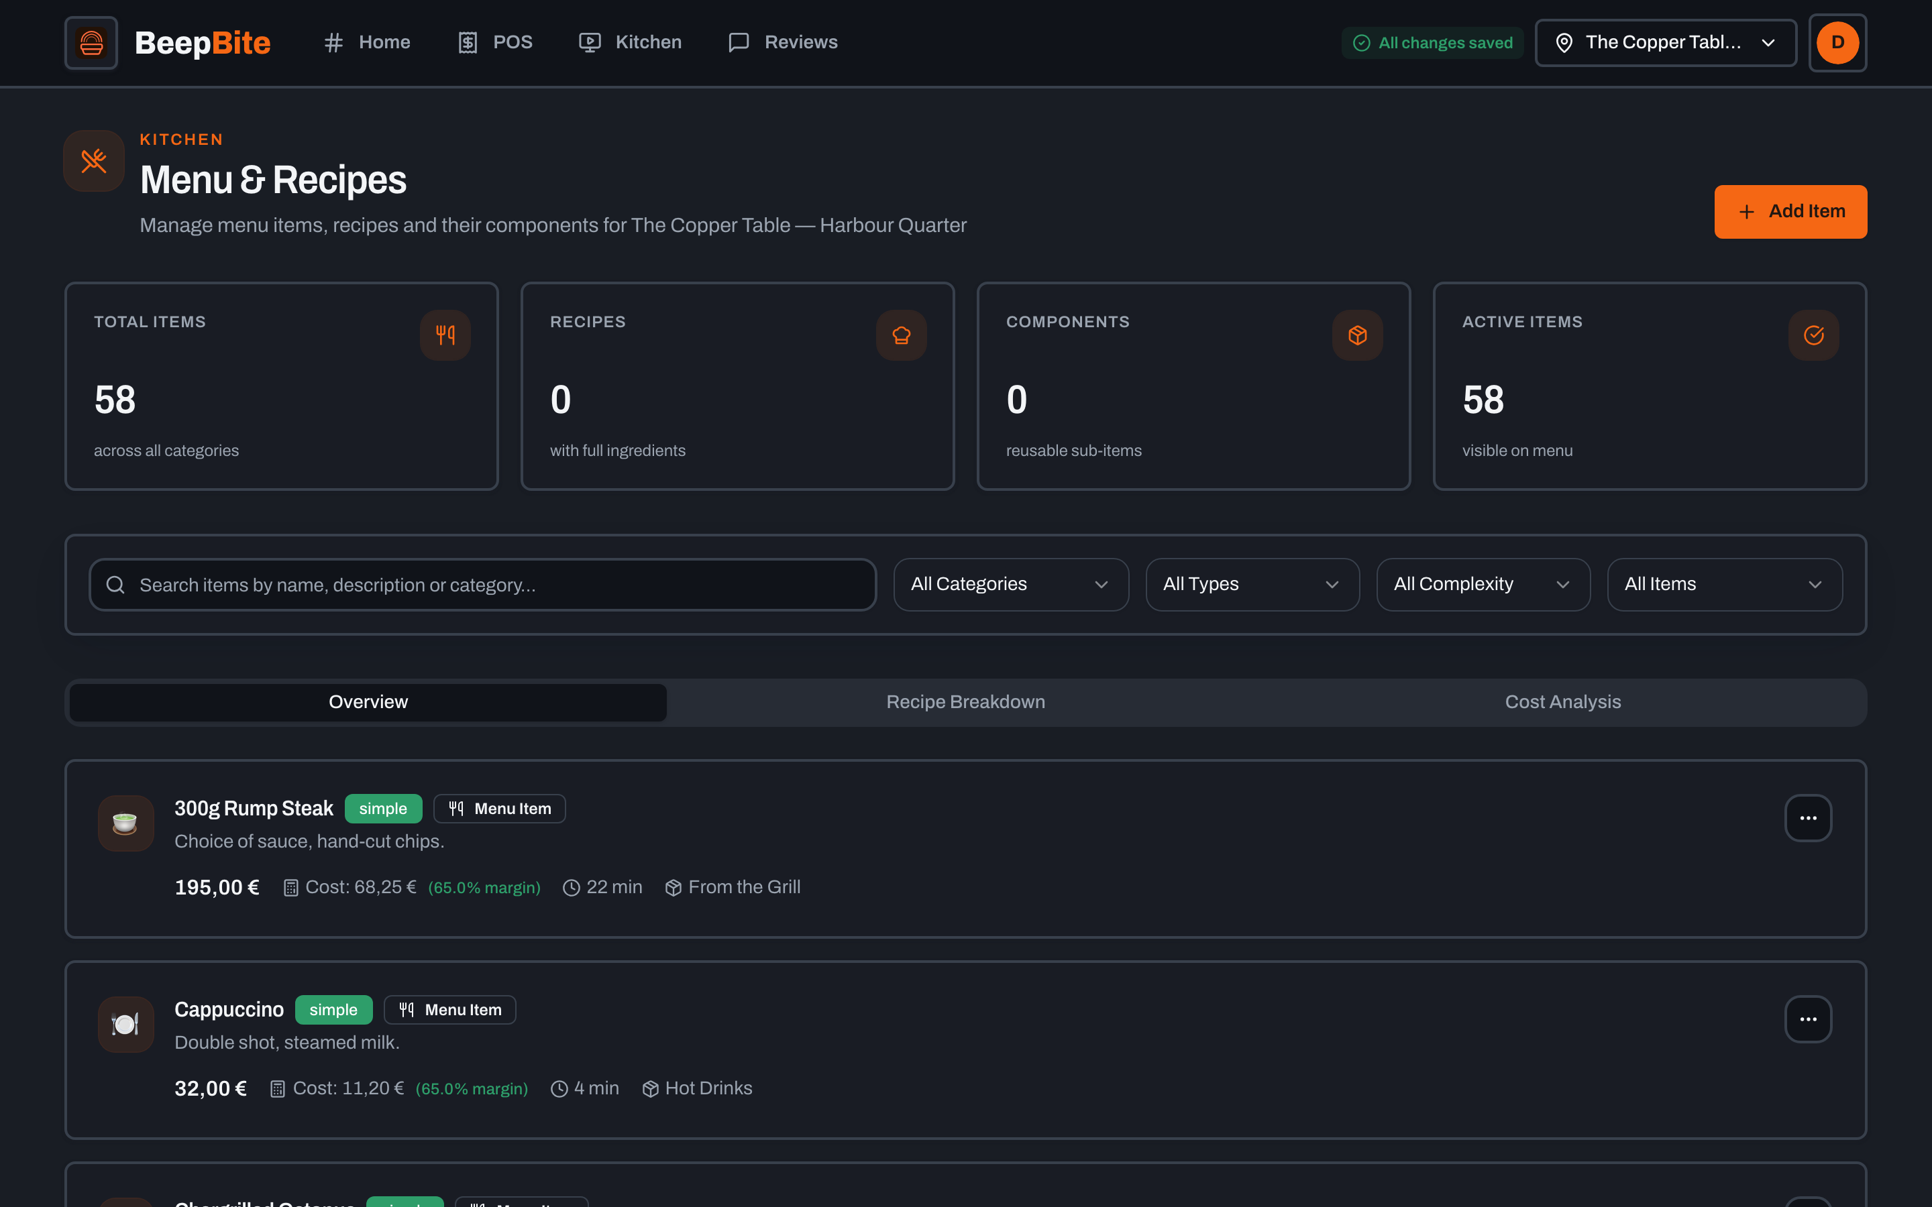Switch to the Recipe Breakdown tab

pyautogui.click(x=965, y=703)
